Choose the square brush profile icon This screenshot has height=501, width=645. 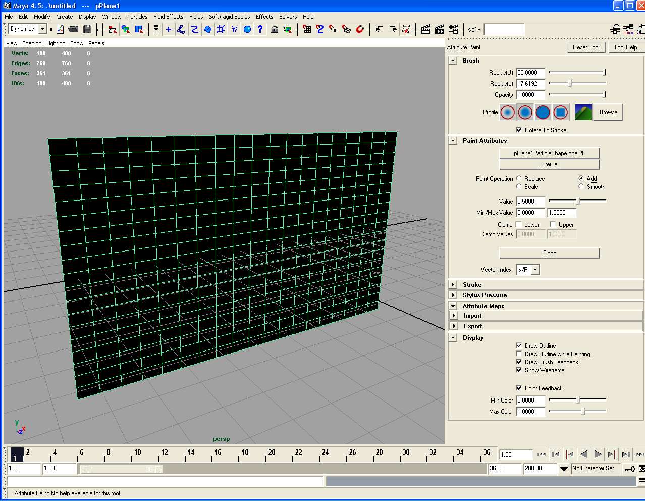560,112
